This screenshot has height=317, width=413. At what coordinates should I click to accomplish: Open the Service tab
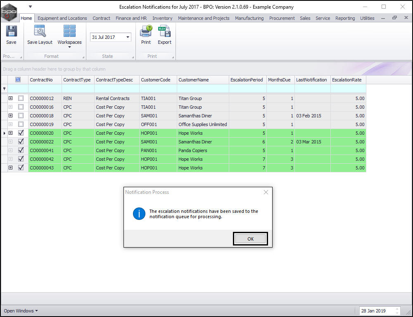[x=323, y=18]
